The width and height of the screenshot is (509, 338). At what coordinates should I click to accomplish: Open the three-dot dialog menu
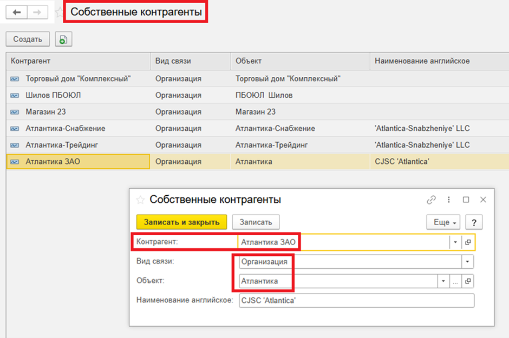[448, 200]
